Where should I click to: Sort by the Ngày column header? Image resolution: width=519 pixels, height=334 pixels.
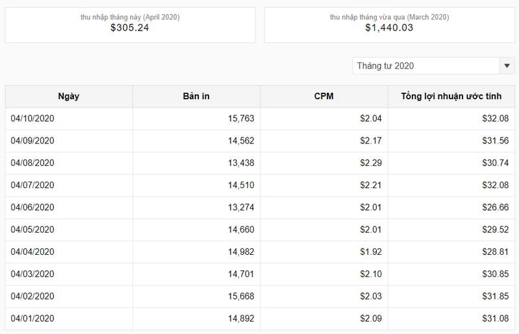pos(69,97)
